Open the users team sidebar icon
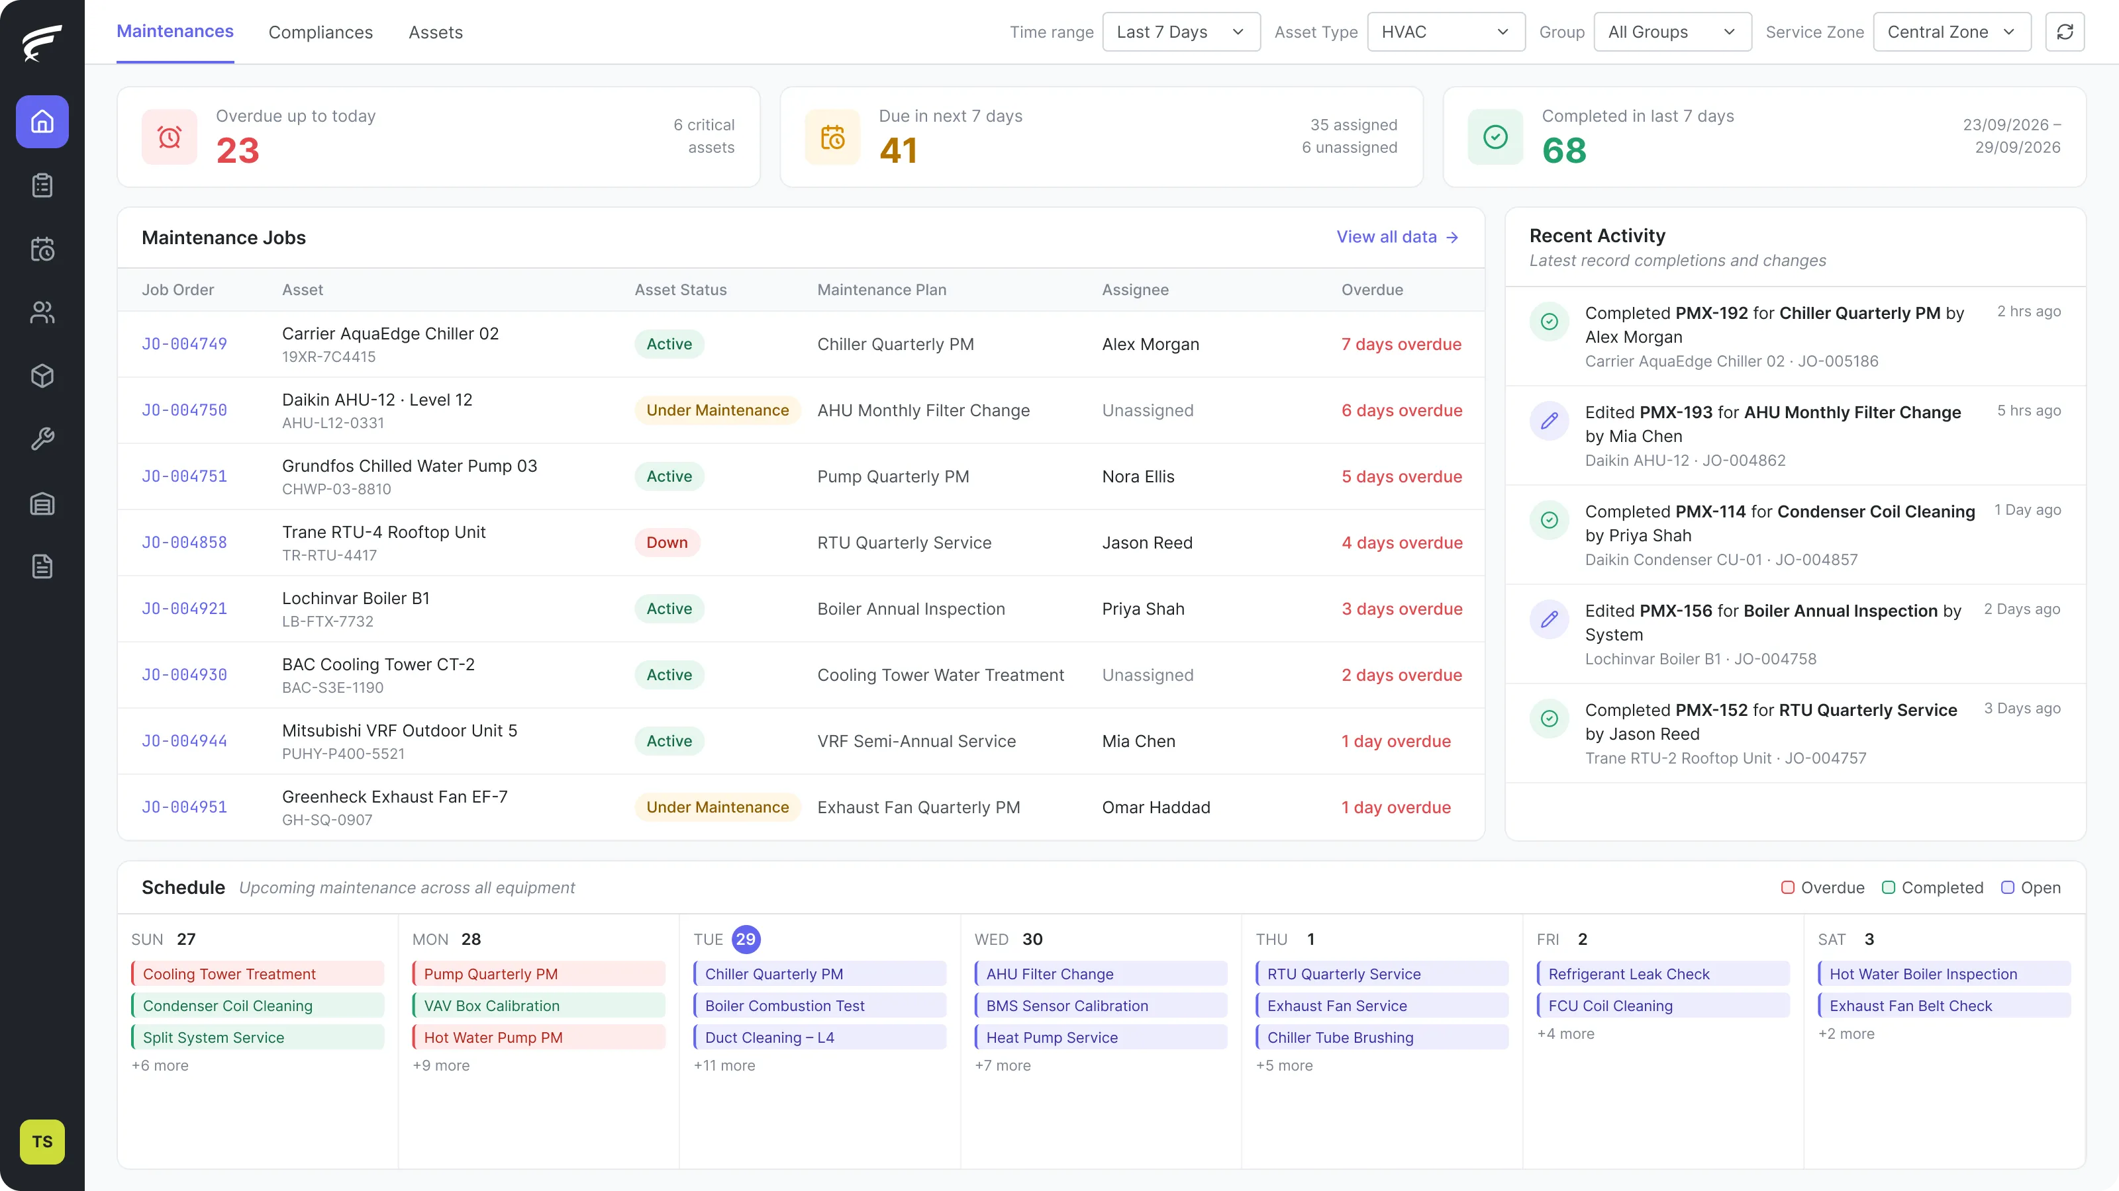2119x1191 pixels. 42,312
